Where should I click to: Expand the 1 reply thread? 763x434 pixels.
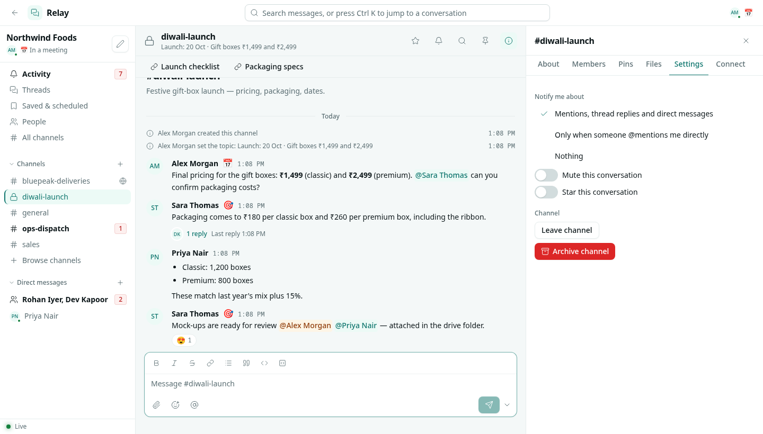[197, 234]
